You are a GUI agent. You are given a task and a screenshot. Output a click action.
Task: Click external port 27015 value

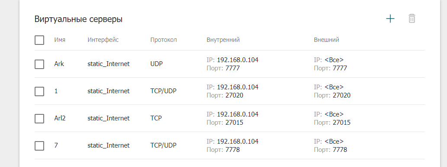[x=341, y=123]
